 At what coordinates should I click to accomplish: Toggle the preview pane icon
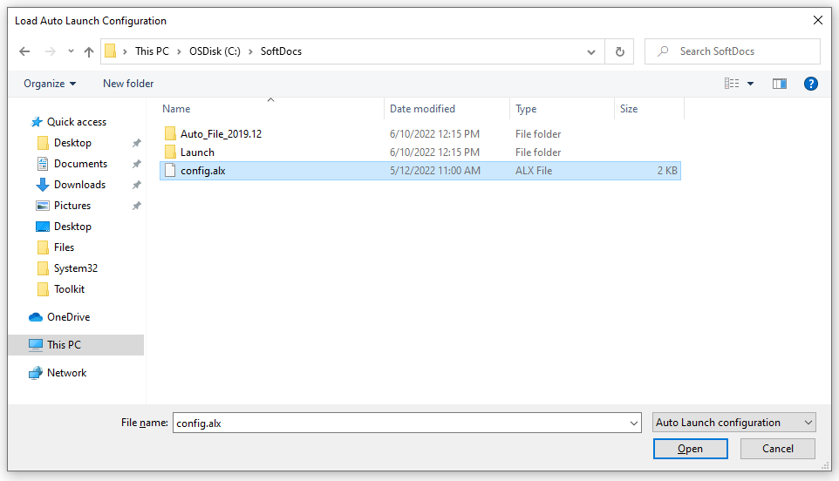779,84
